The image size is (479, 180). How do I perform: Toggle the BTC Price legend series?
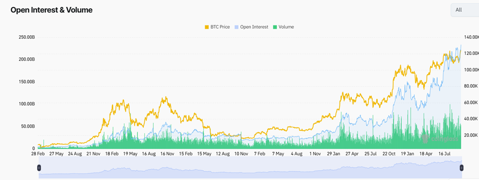coord(217,27)
